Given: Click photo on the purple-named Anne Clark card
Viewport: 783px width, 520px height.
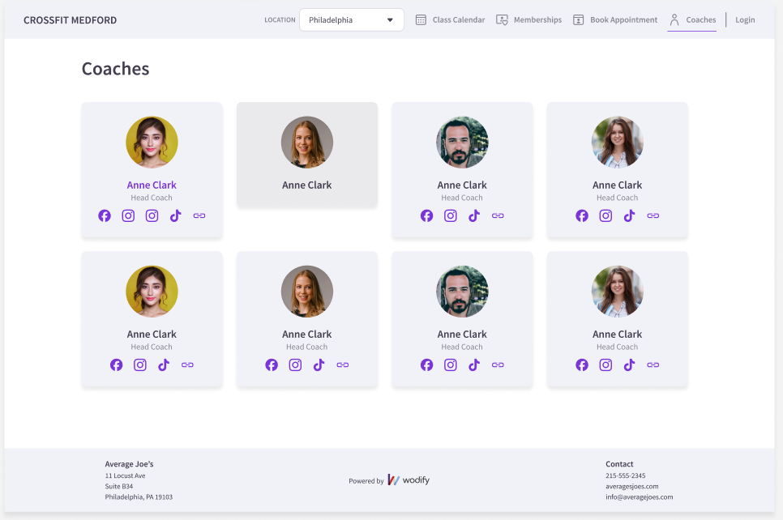Looking at the screenshot, I should click(x=152, y=143).
